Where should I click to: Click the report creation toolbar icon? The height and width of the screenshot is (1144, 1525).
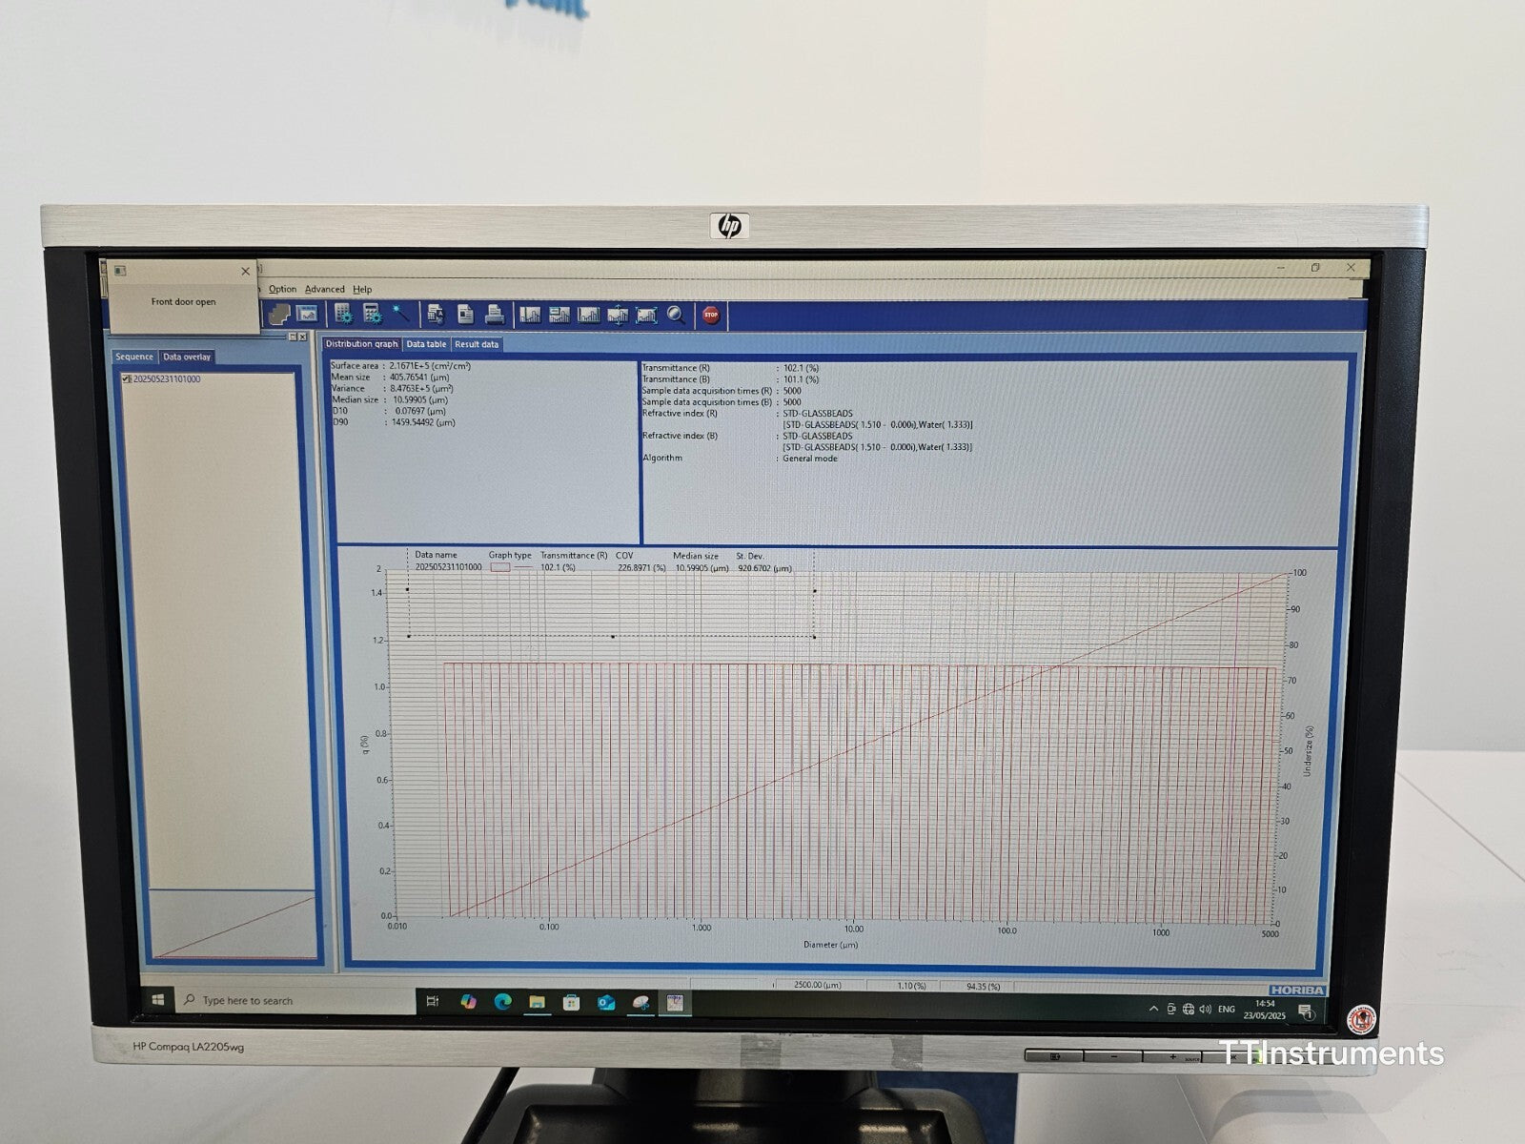[435, 315]
